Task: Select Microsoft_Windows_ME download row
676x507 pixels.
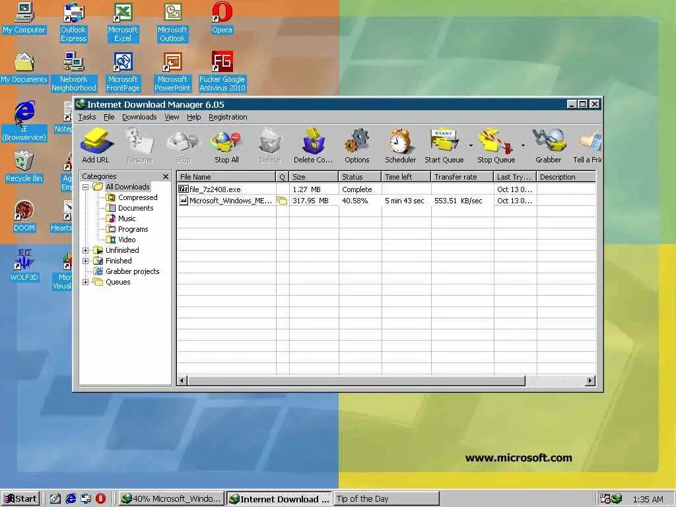Action: [386, 201]
